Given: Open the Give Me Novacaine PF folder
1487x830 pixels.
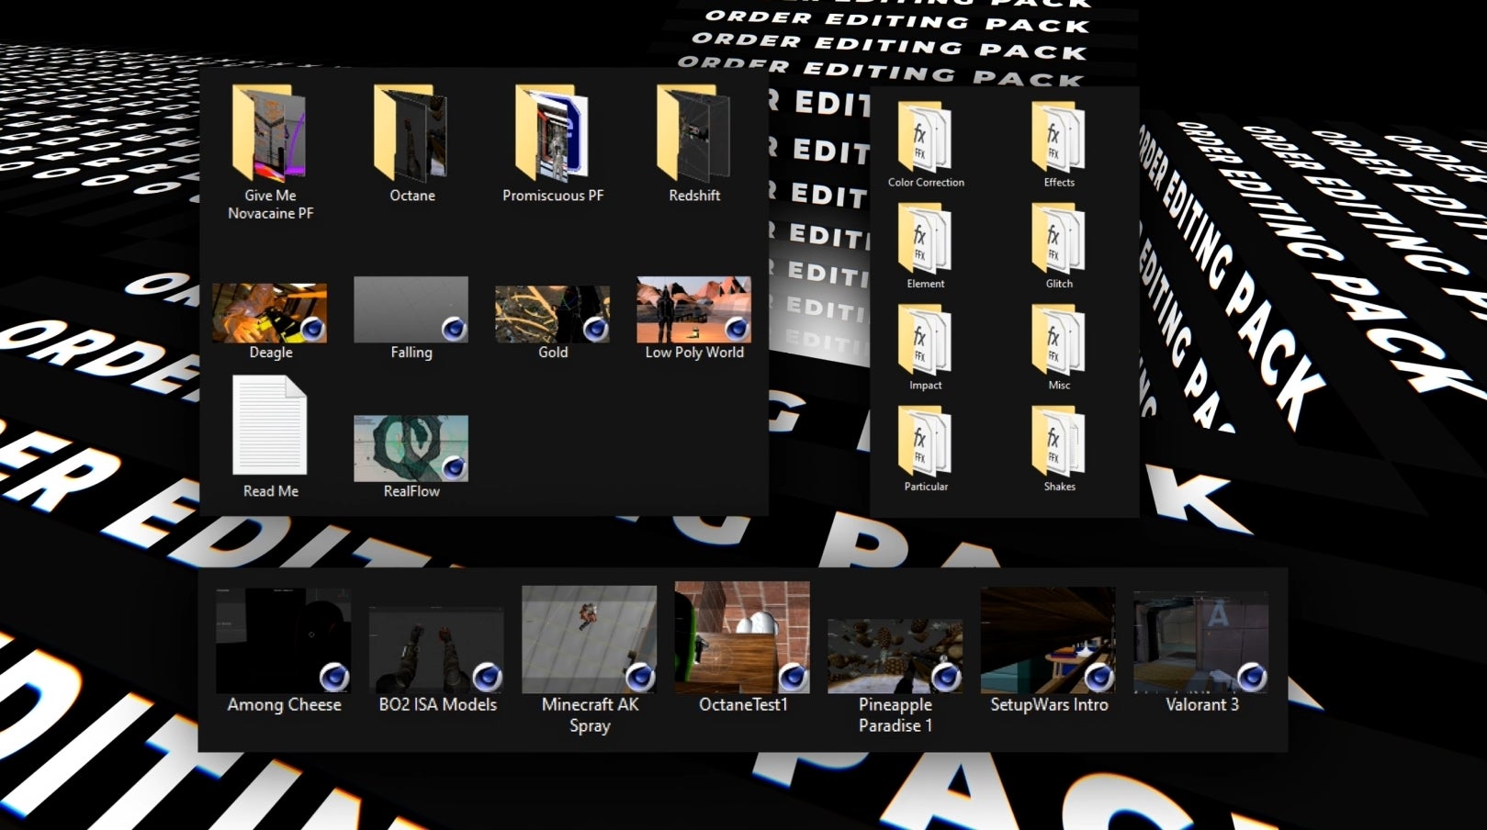Looking at the screenshot, I should (x=270, y=138).
